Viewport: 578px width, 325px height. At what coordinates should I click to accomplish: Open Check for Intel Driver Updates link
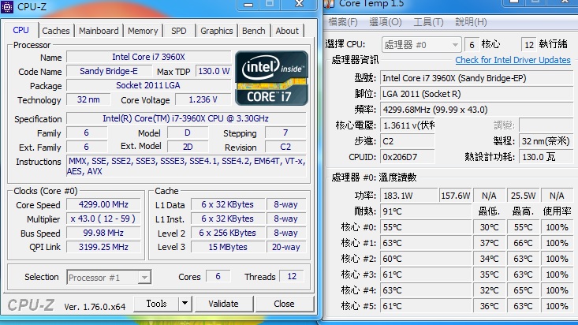(x=513, y=60)
